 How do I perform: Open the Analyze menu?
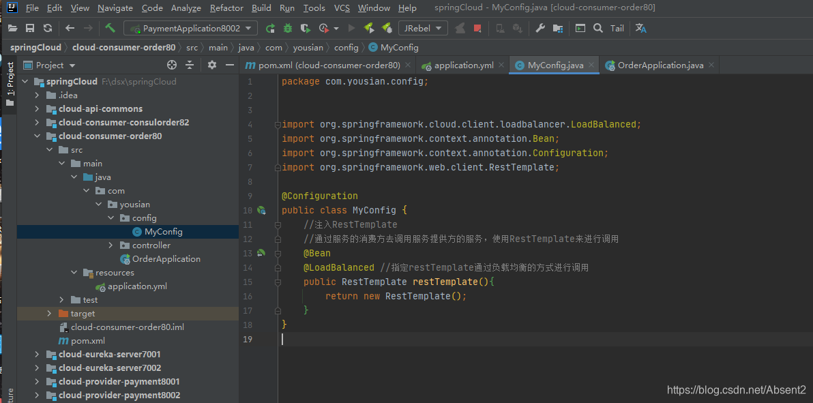tap(186, 8)
